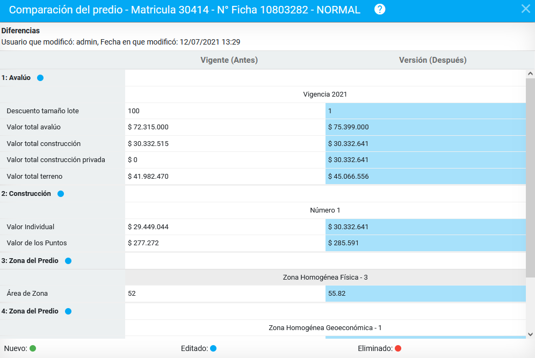Click the Vigencia 2021 subheader row
This screenshot has height=358, width=535.
(325, 94)
